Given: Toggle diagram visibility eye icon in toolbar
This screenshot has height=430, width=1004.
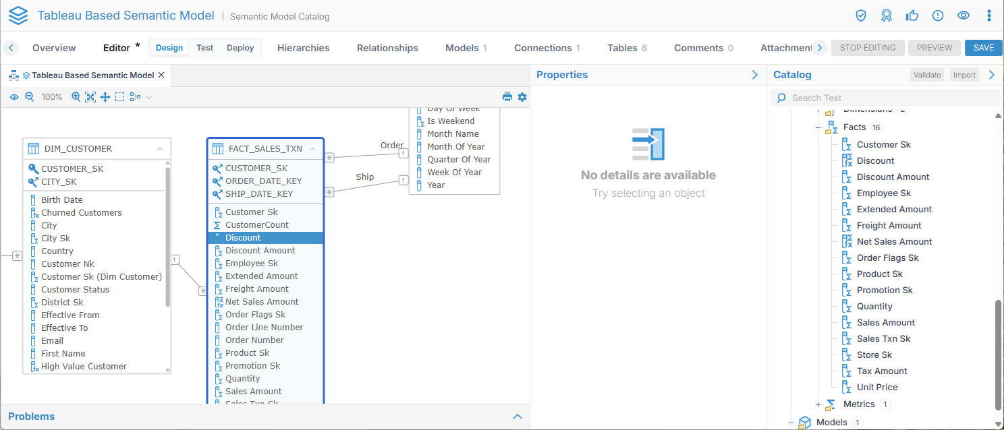Looking at the screenshot, I should click(x=14, y=97).
